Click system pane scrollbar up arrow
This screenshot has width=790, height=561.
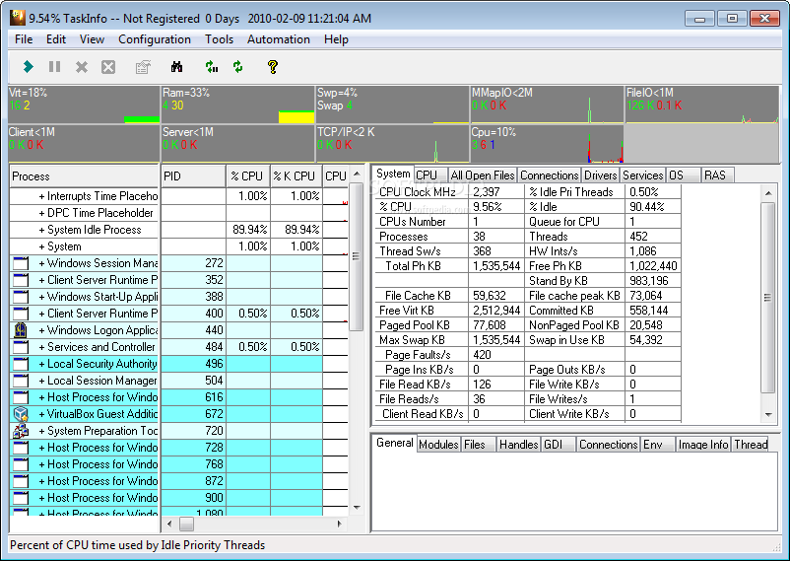767,193
